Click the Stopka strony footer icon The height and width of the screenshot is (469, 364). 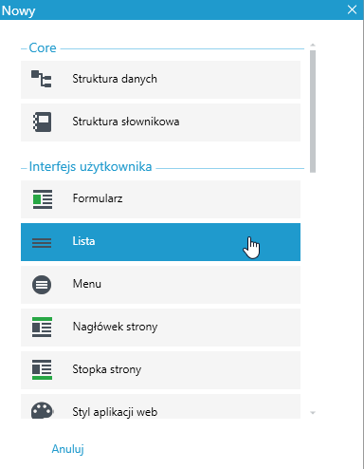(42, 369)
